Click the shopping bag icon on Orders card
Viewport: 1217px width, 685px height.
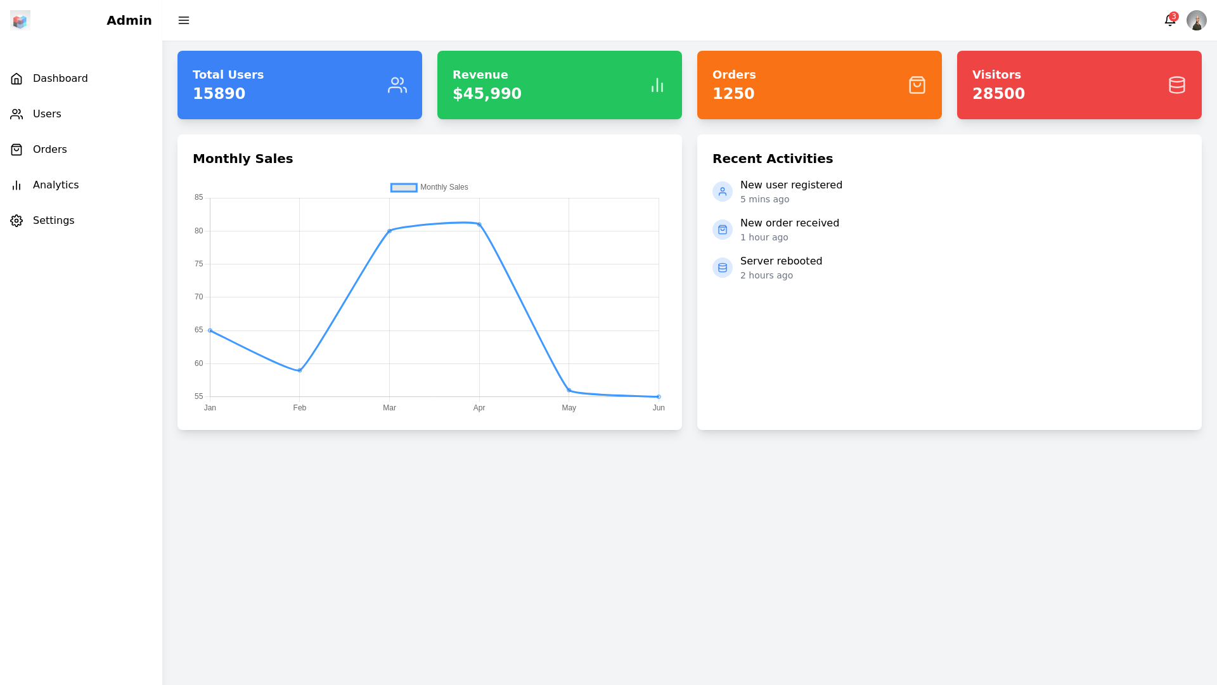(x=917, y=85)
